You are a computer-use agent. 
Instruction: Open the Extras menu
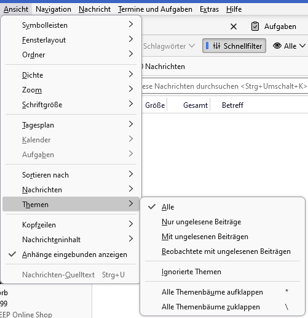click(209, 9)
